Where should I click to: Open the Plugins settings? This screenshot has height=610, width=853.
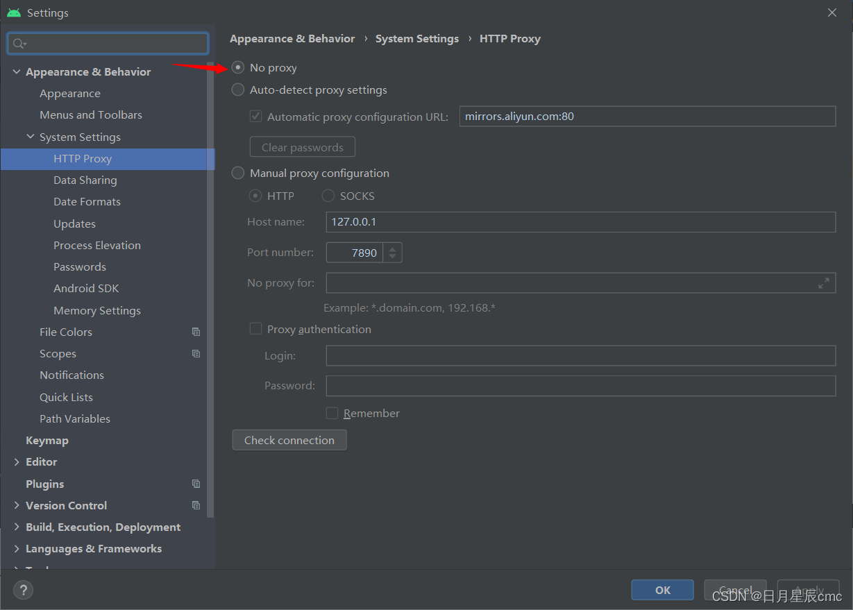tap(45, 484)
